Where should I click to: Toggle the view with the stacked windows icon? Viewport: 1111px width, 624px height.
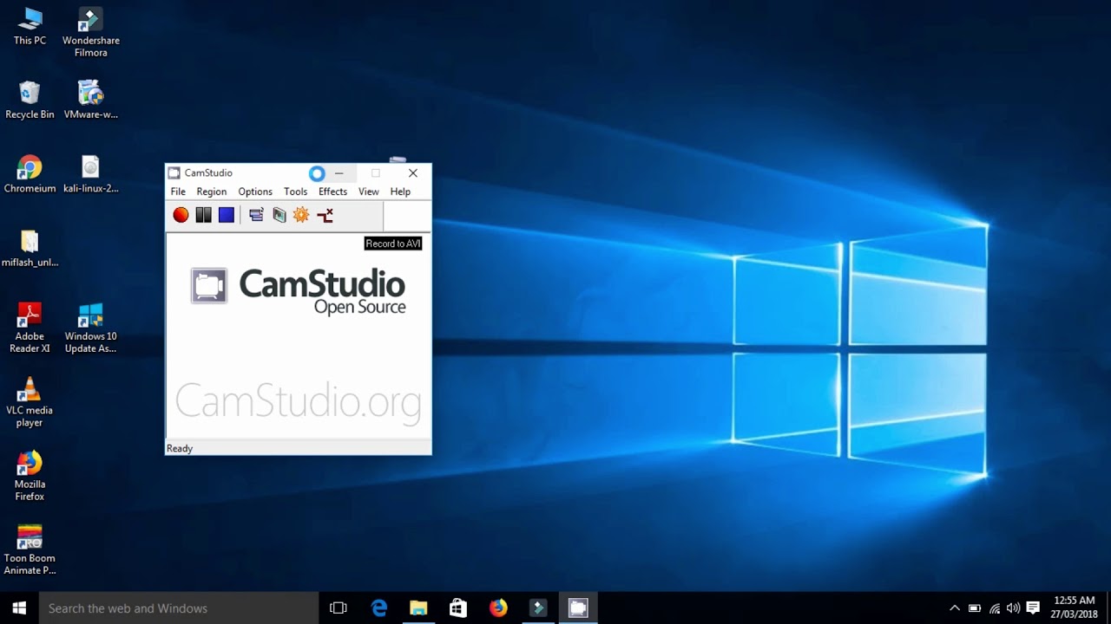pos(256,215)
